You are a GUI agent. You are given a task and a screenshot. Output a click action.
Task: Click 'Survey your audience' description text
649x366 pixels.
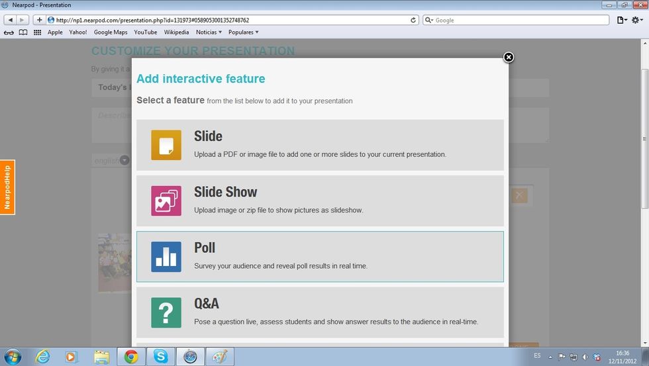pos(281,266)
